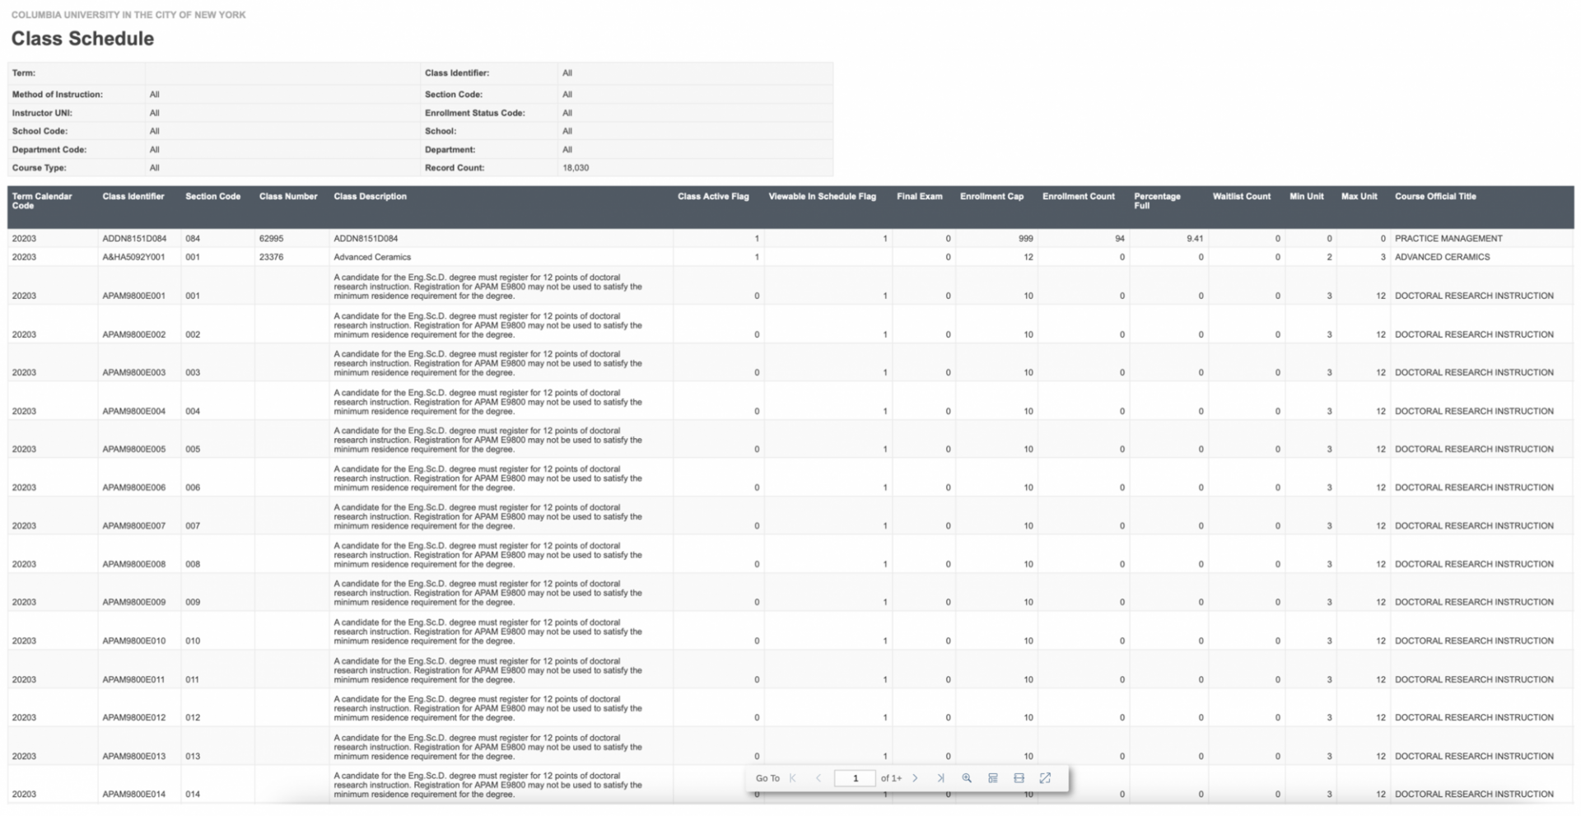Go to the previous report page
Screen dimensions: 1581x816
818,778
